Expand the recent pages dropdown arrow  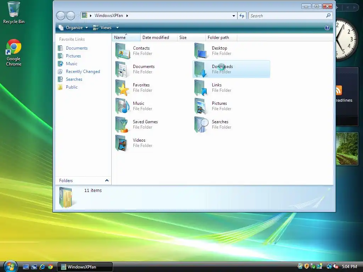click(78, 16)
